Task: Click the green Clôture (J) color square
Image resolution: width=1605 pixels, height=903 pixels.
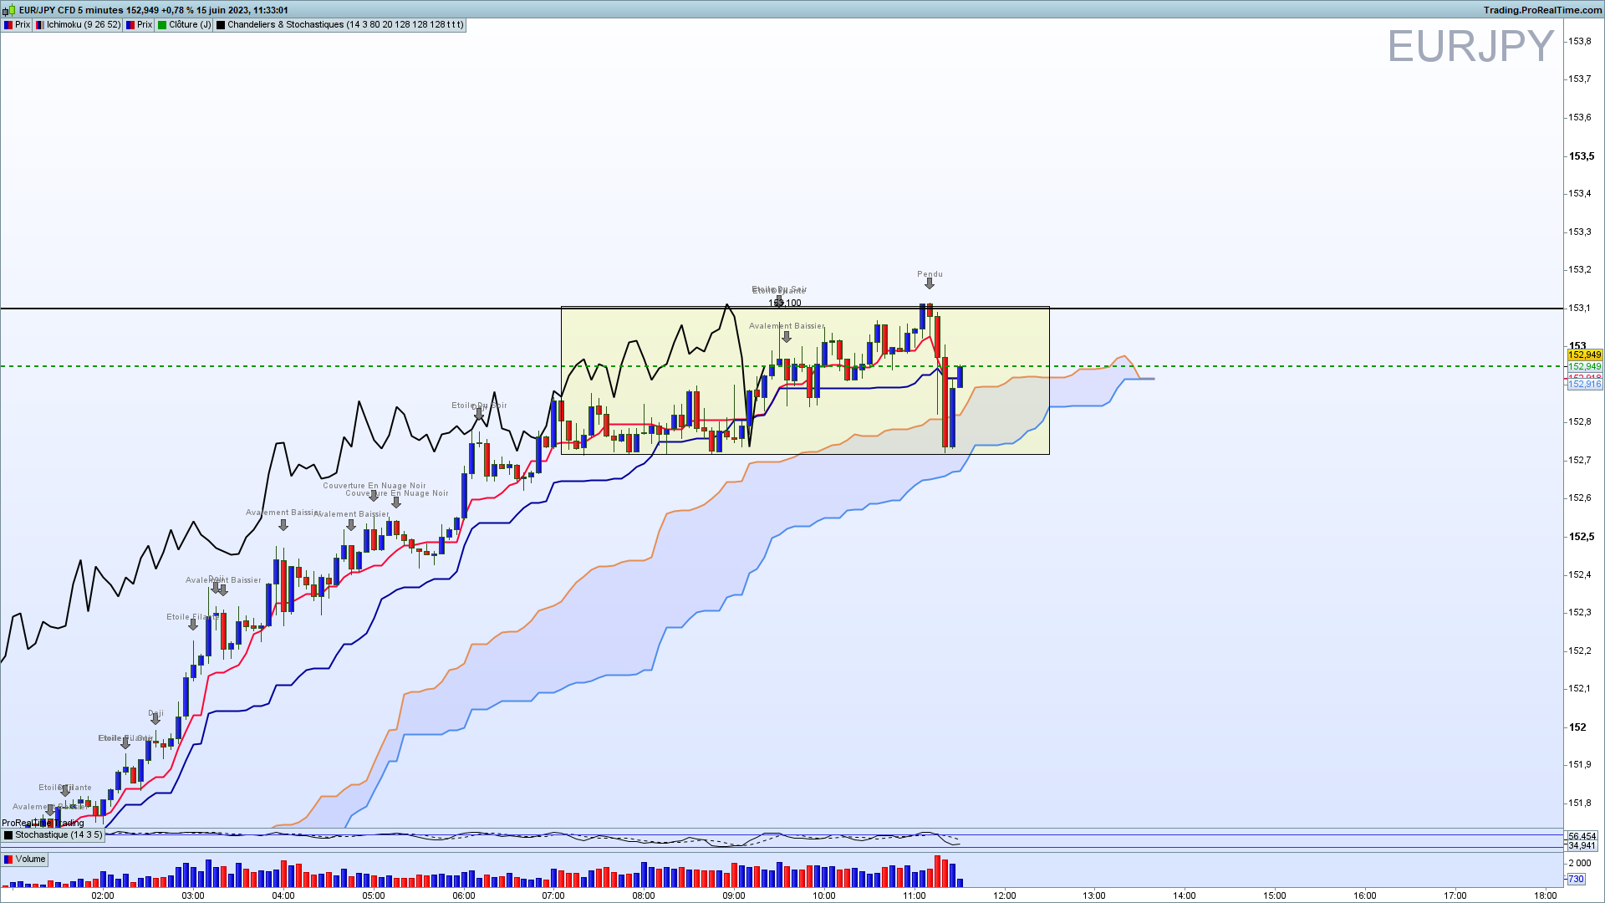Action: (x=162, y=25)
